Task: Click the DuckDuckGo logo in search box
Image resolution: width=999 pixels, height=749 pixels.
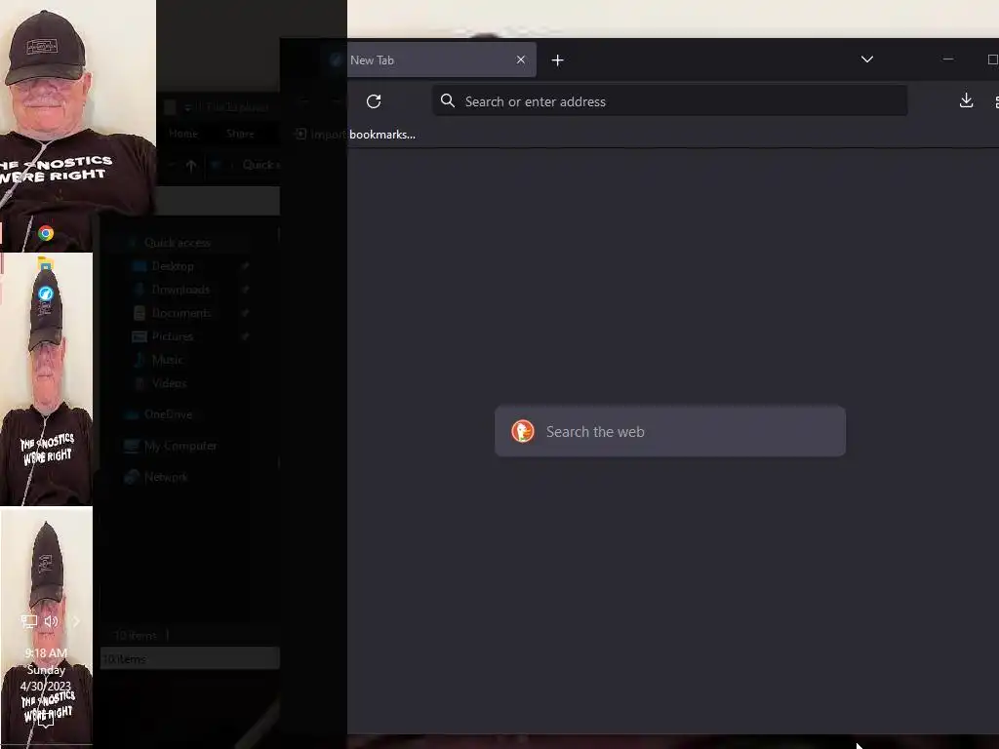Action: (x=523, y=431)
